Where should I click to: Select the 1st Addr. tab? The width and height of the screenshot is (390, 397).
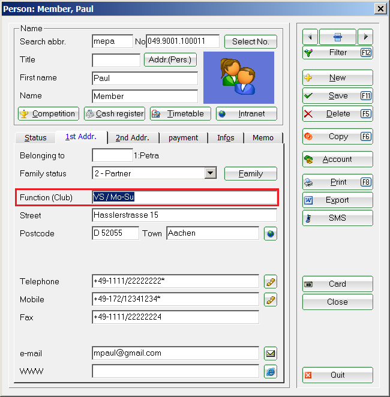coord(81,137)
